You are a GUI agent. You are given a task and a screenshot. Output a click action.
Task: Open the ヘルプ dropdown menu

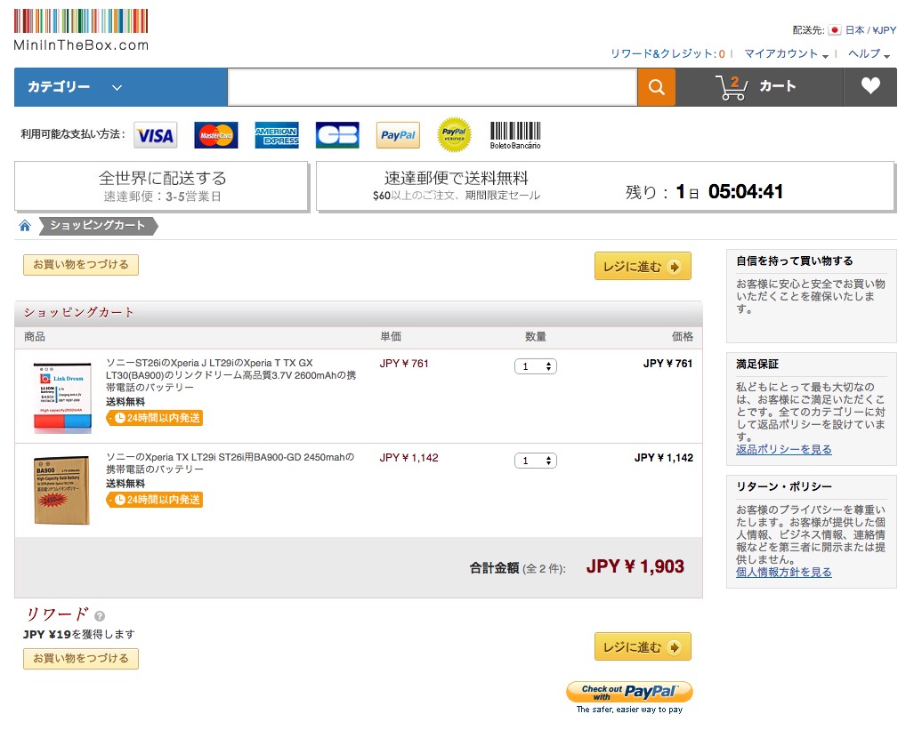869,53
